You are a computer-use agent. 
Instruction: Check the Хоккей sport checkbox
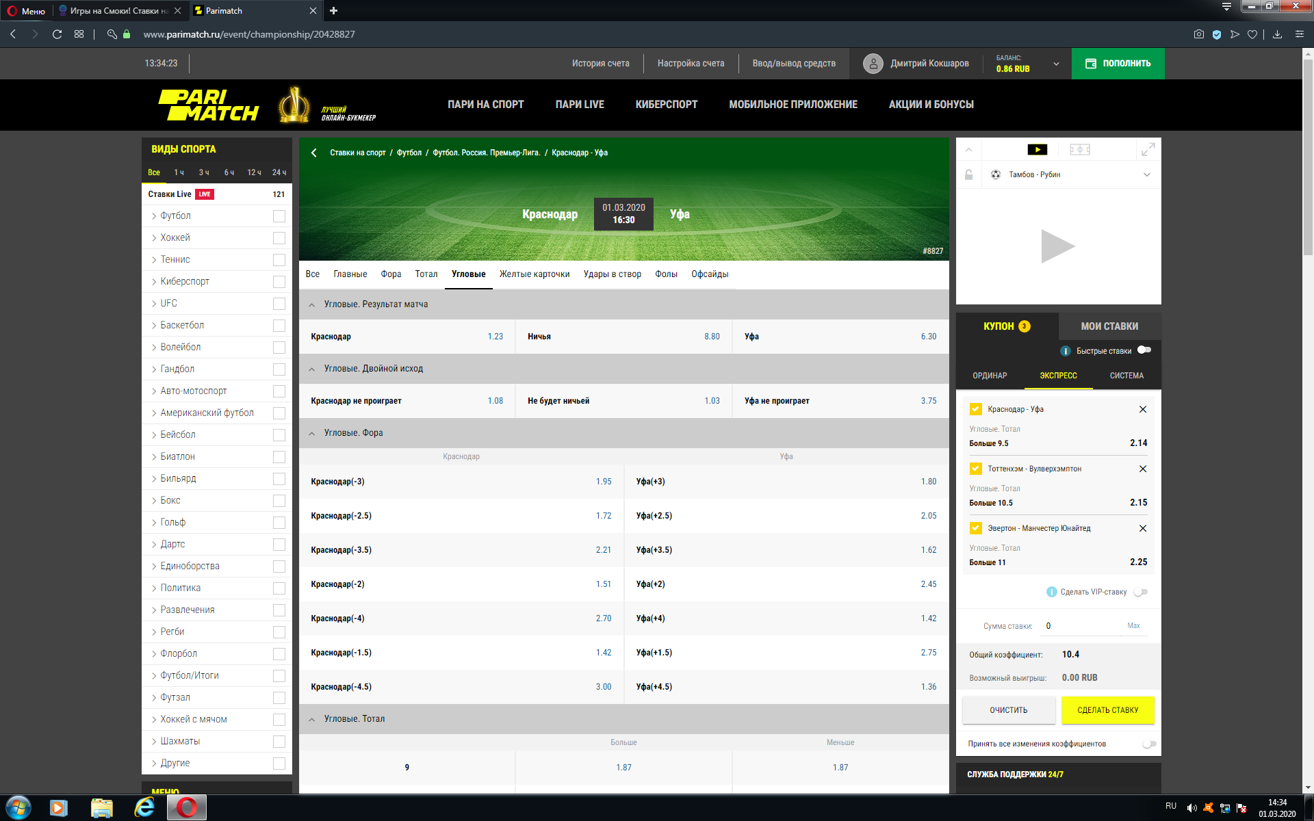[x=279, y=238]
